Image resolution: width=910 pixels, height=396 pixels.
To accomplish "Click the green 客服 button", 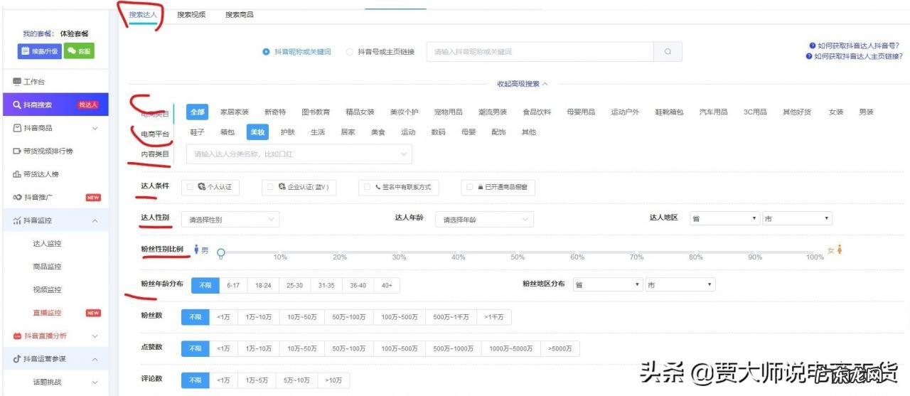I will click(80, 51).
